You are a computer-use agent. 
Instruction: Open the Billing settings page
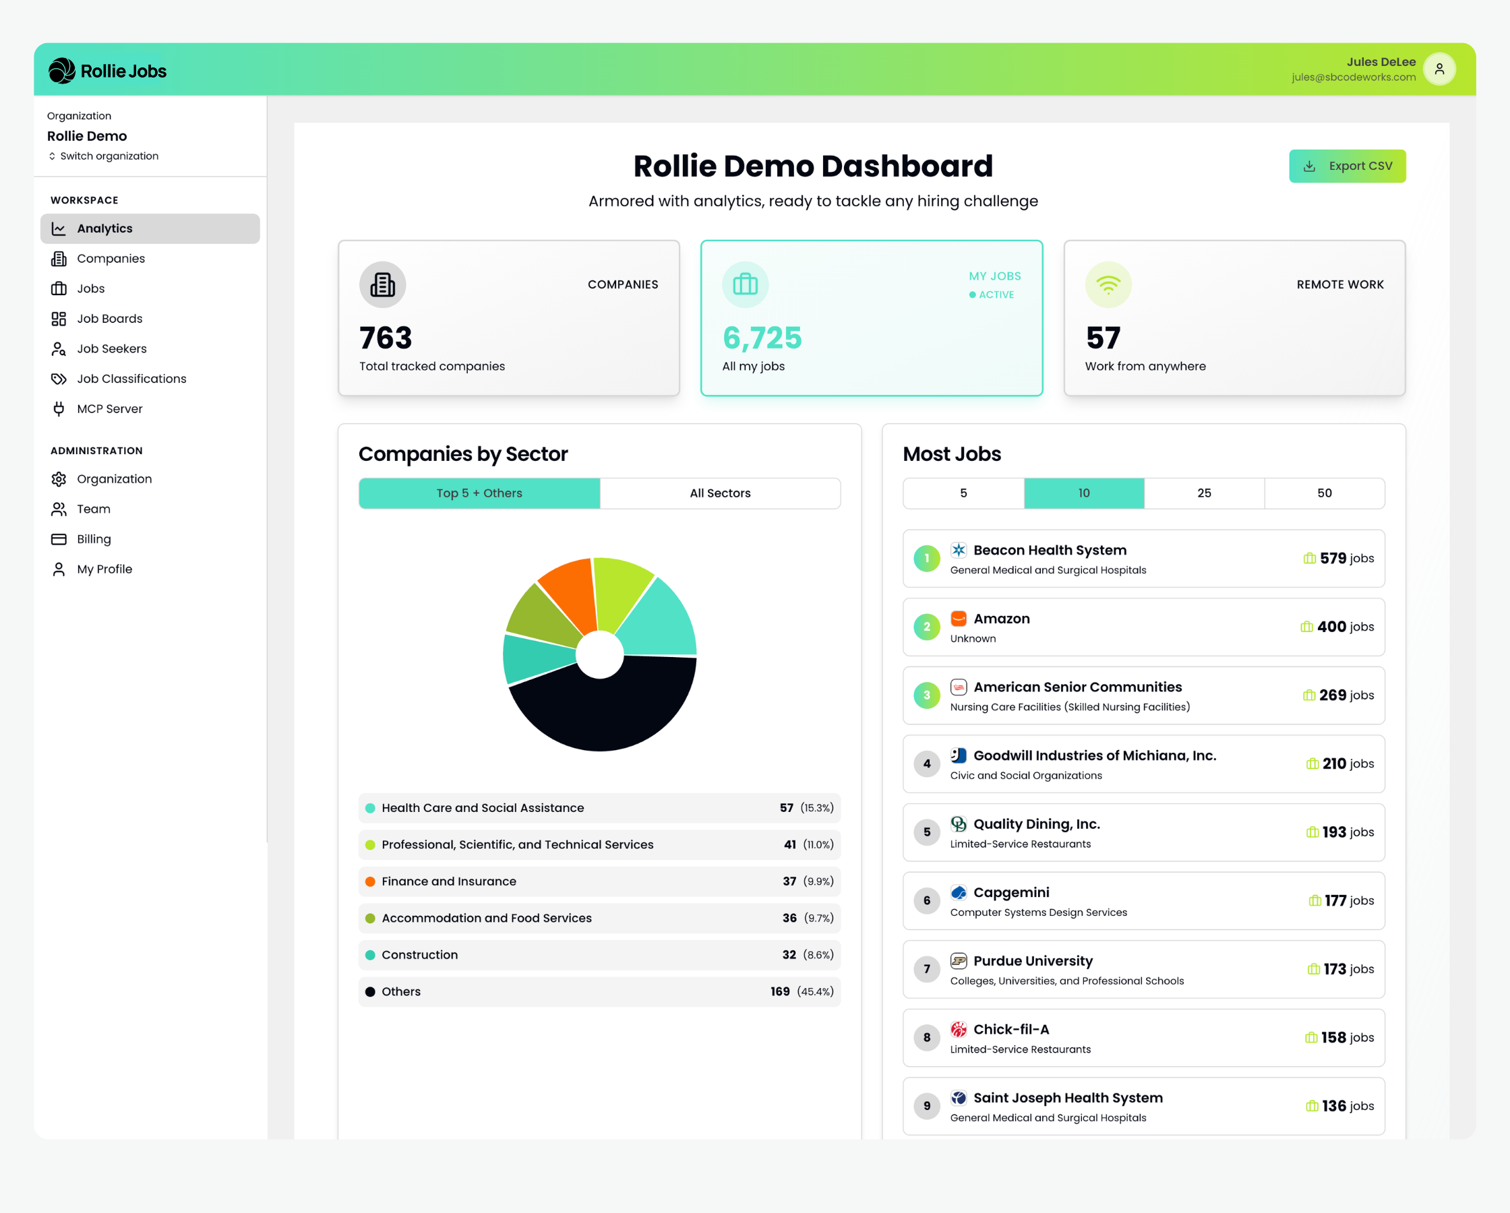click(x=150, y=539)
